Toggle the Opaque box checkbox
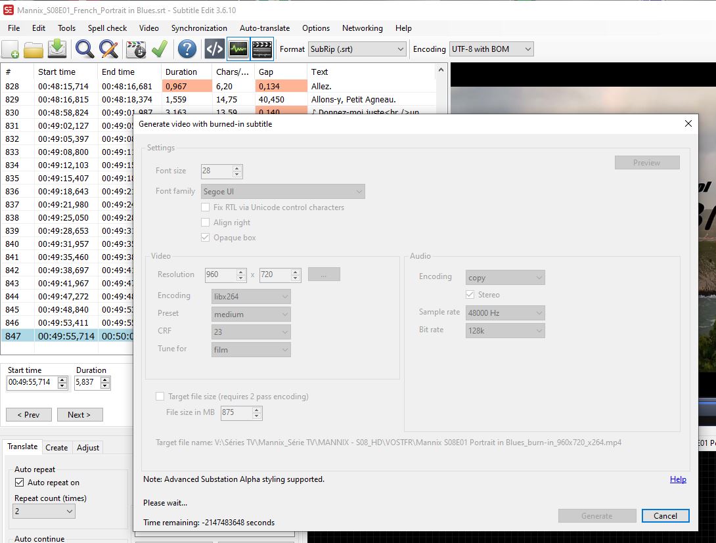 (206, 237)
